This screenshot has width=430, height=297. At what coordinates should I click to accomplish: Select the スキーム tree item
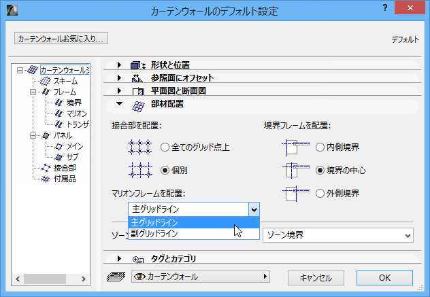[65, 81]
